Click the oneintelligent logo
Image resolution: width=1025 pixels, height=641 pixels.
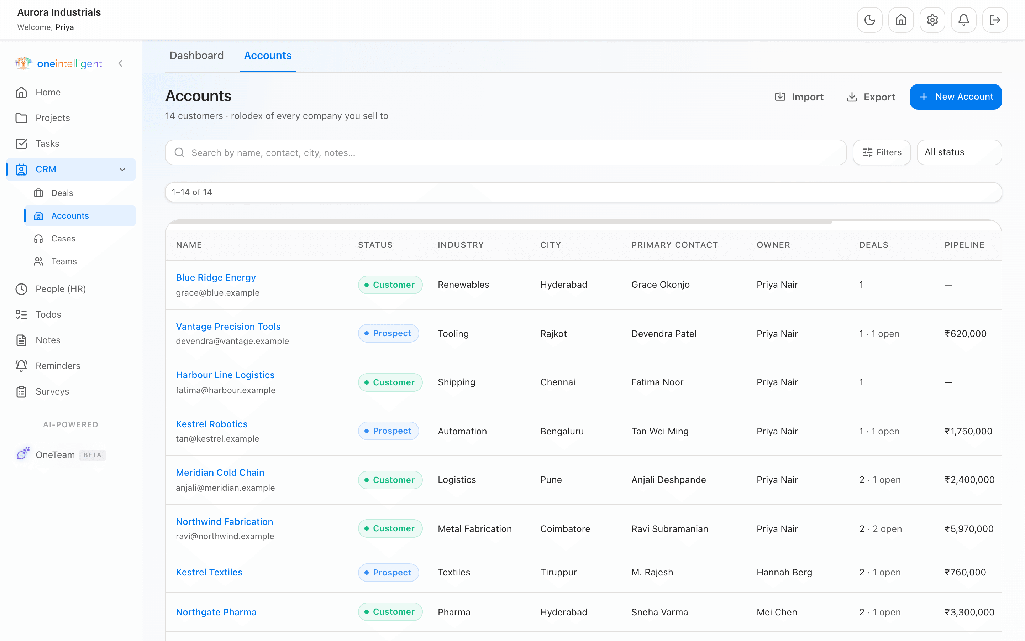click(x=58, y=64)
